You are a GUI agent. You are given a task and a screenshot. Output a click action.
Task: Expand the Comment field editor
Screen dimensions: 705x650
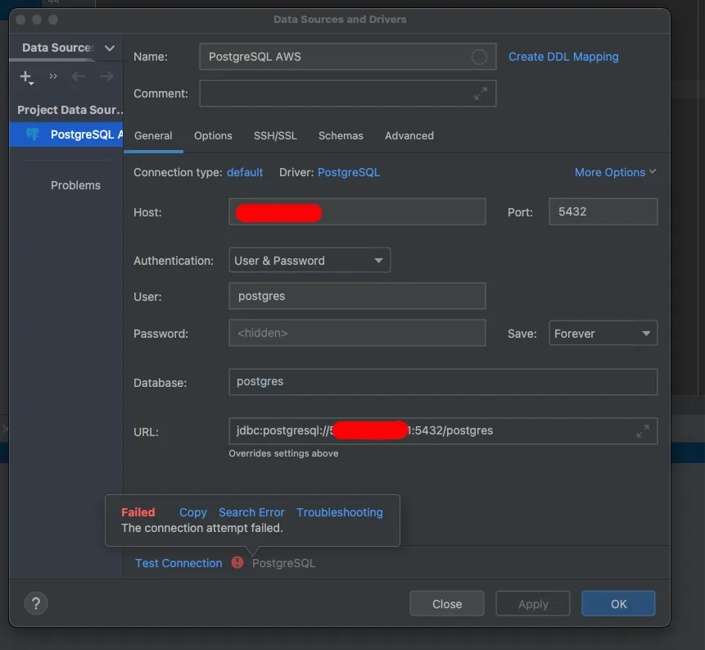[481, 93]
